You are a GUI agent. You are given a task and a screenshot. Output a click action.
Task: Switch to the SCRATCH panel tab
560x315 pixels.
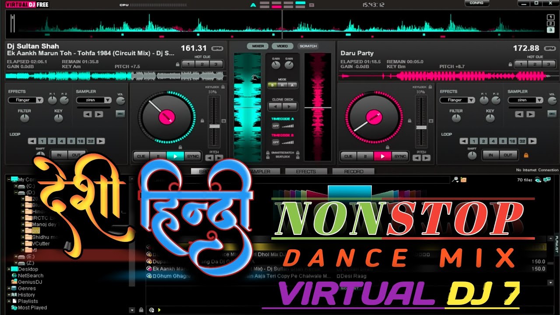[308, 46]
